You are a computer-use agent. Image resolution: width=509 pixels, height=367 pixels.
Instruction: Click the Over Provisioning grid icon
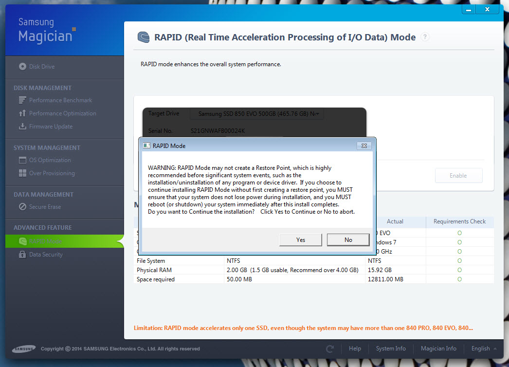(x=22, y=173)
